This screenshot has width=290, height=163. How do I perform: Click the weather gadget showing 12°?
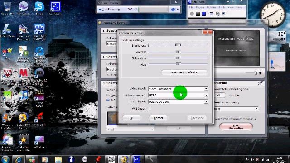[x=277, y=37]
